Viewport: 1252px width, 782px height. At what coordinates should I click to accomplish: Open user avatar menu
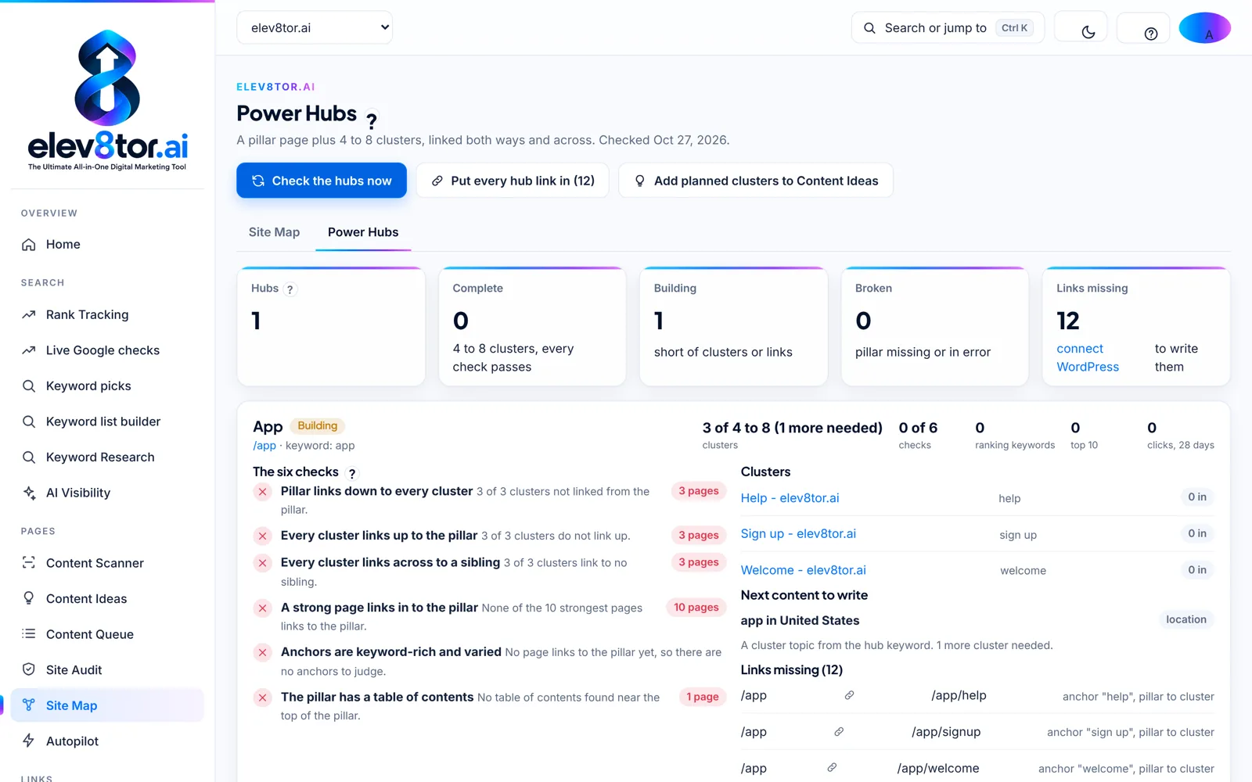(x=1205, y=28)
